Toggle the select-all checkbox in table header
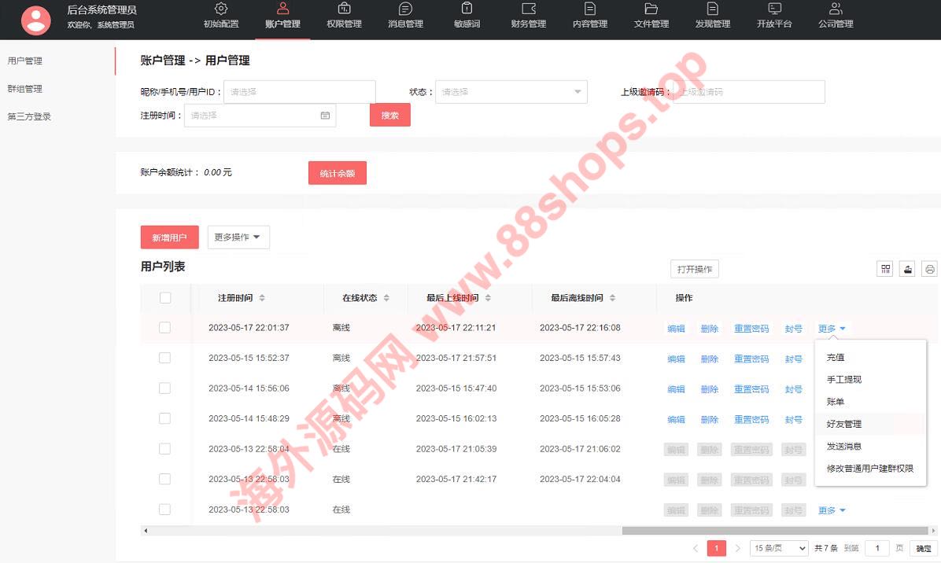Screen dimensions: 941x563 (165, 298)
